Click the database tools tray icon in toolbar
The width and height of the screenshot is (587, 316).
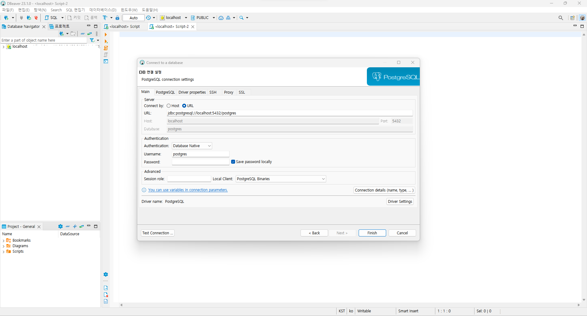tap(228, 18)
